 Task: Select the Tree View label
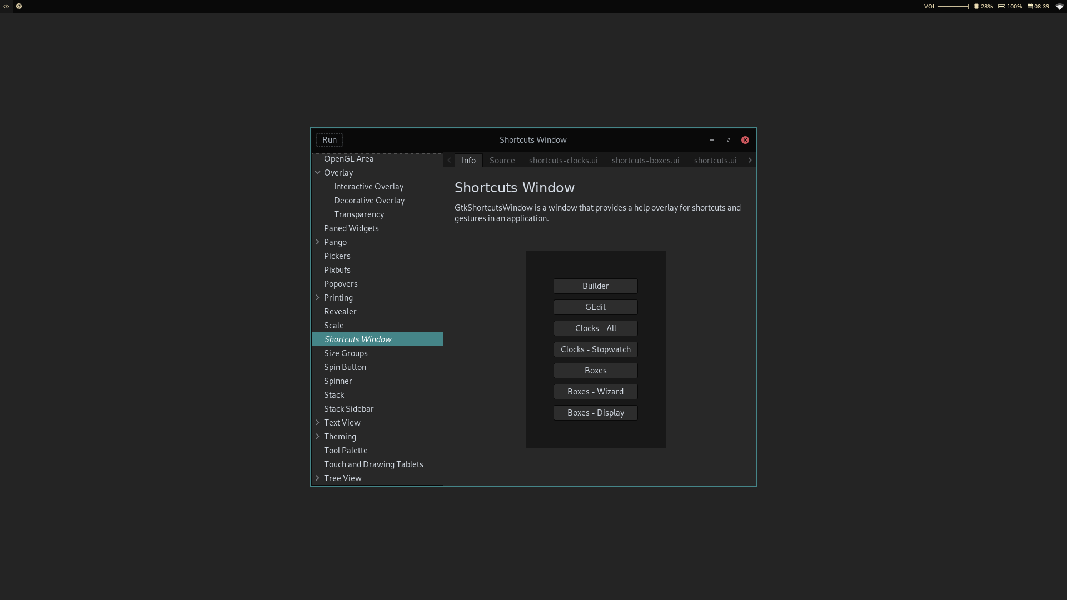[x=343, y=478]
